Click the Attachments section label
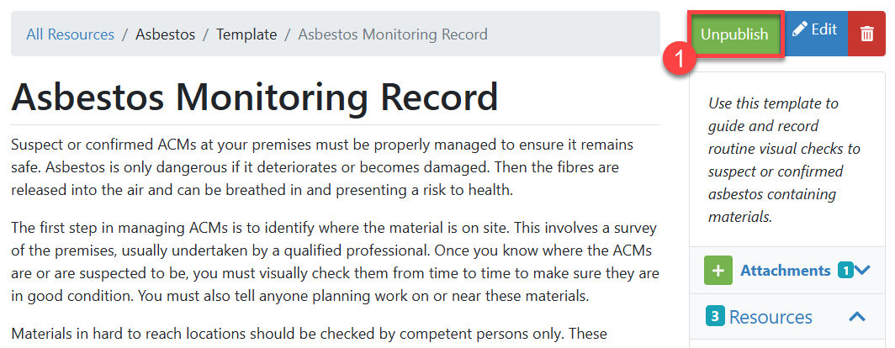895x348 pixels. click(x=785, y=271)
